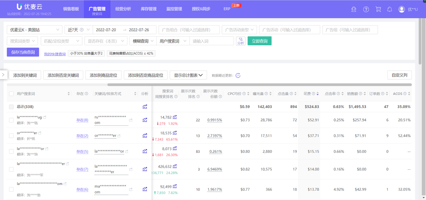
Task: Click the data refresh icon beside 数据最近更新
Action: click(238, 75)
